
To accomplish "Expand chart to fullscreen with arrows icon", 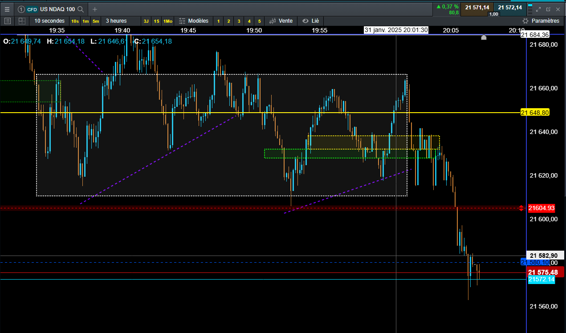I will coord(538,9).
